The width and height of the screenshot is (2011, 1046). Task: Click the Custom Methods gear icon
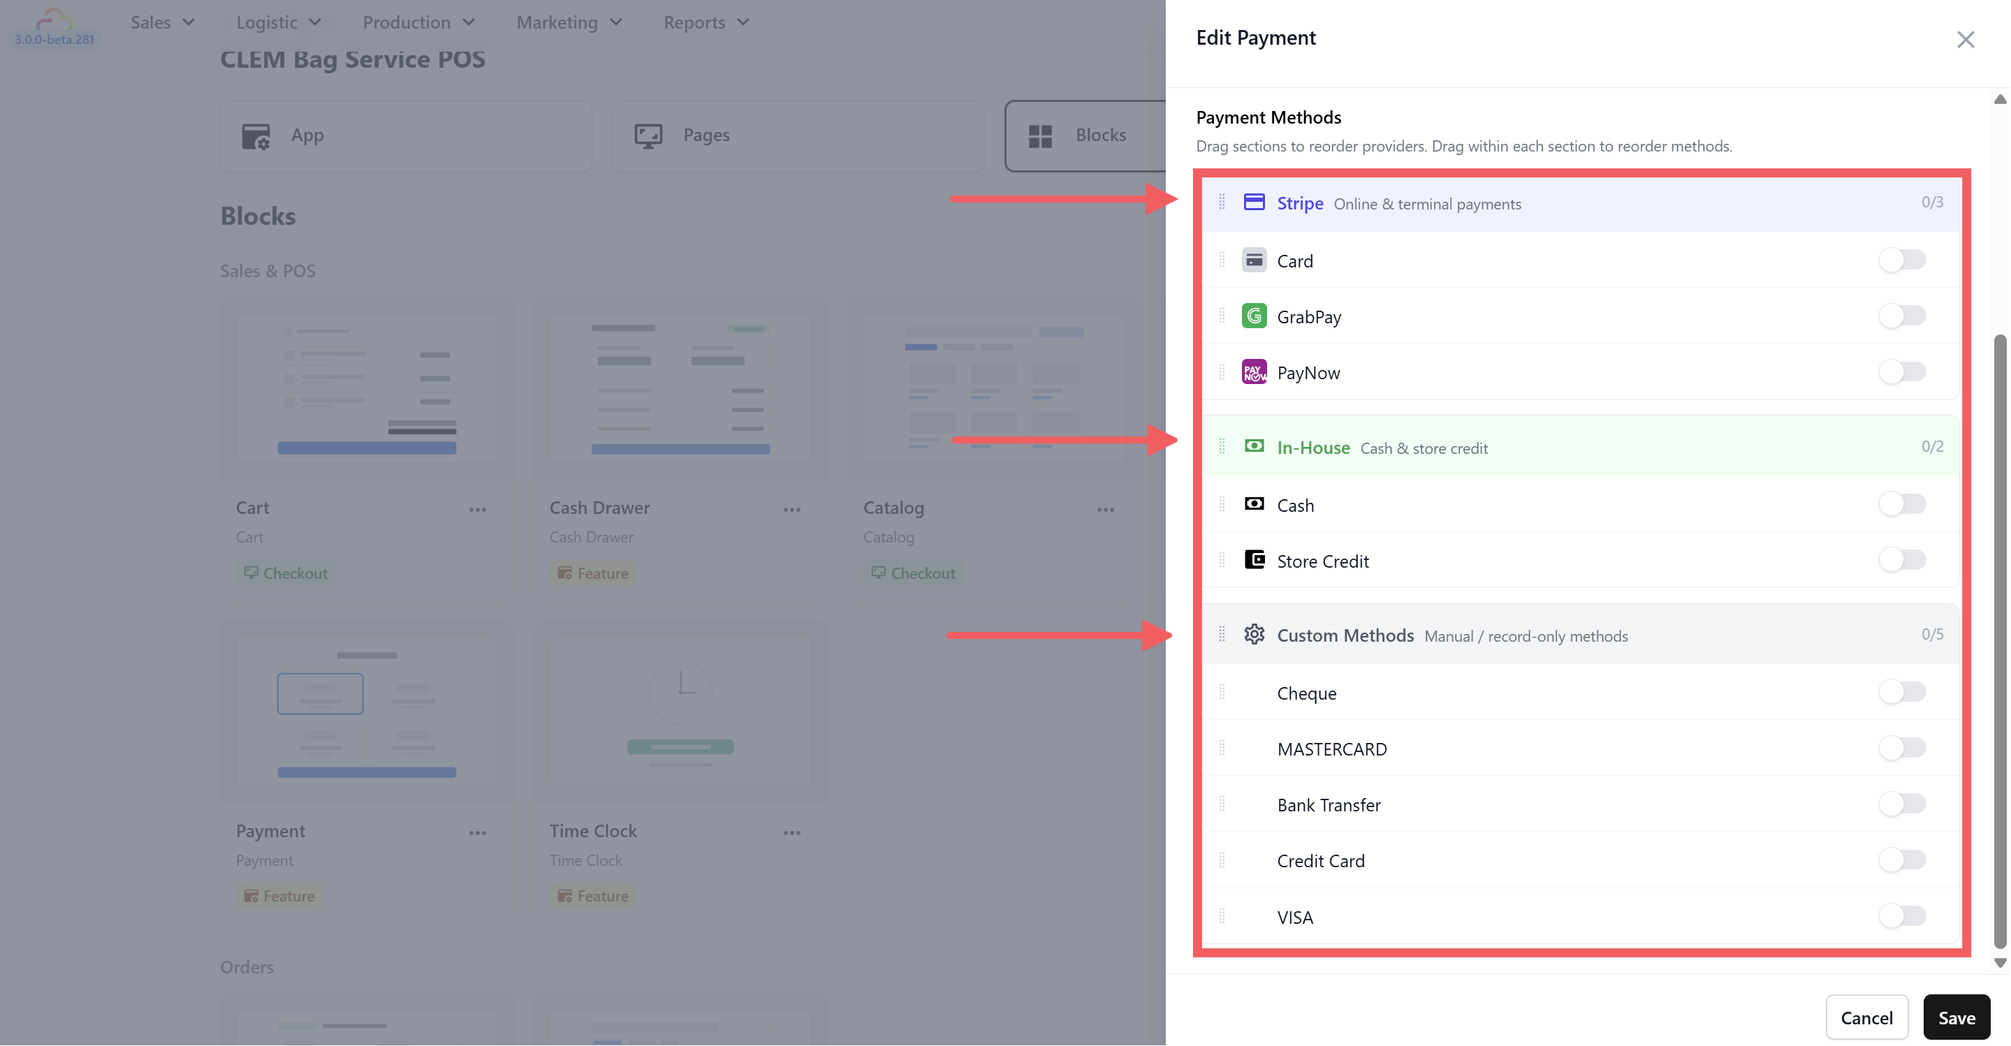click(1254, 634)
